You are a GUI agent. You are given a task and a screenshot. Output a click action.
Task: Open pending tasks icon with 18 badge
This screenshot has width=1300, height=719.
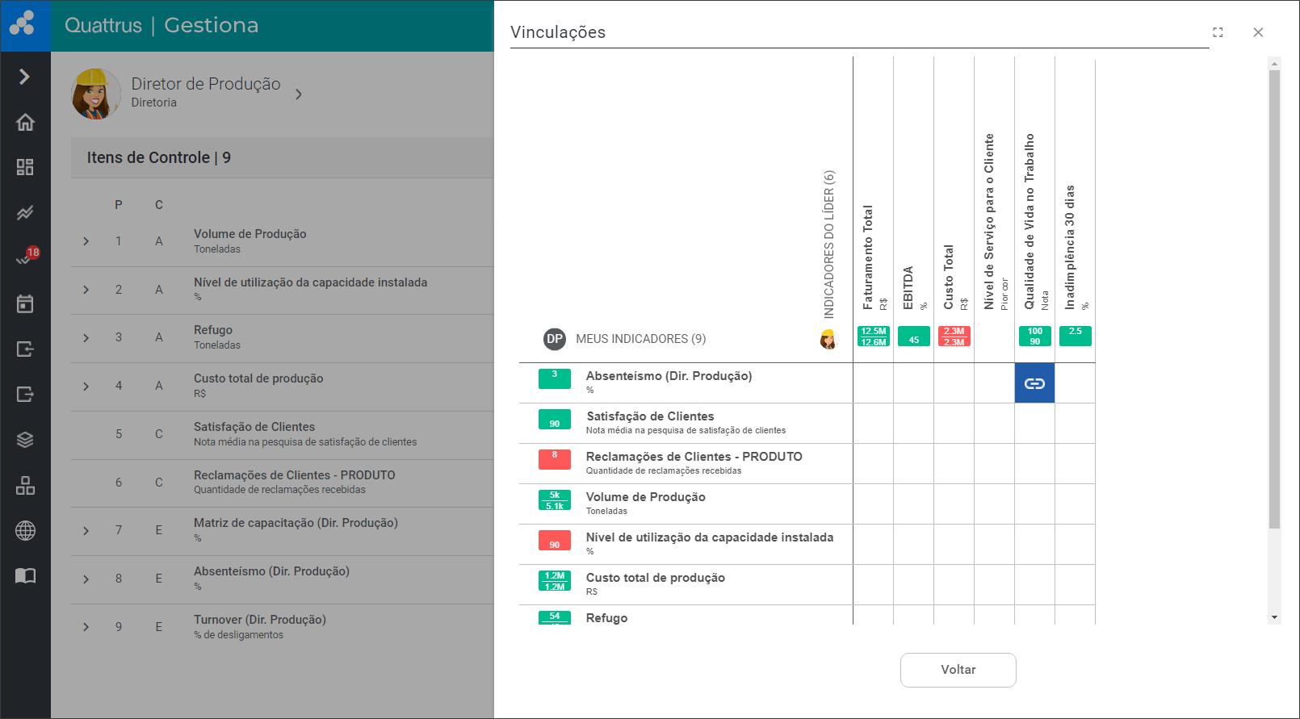tap(25, 257)
